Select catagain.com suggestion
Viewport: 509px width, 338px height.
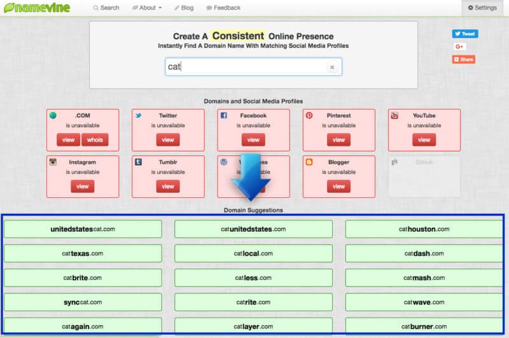coord(83,326)
